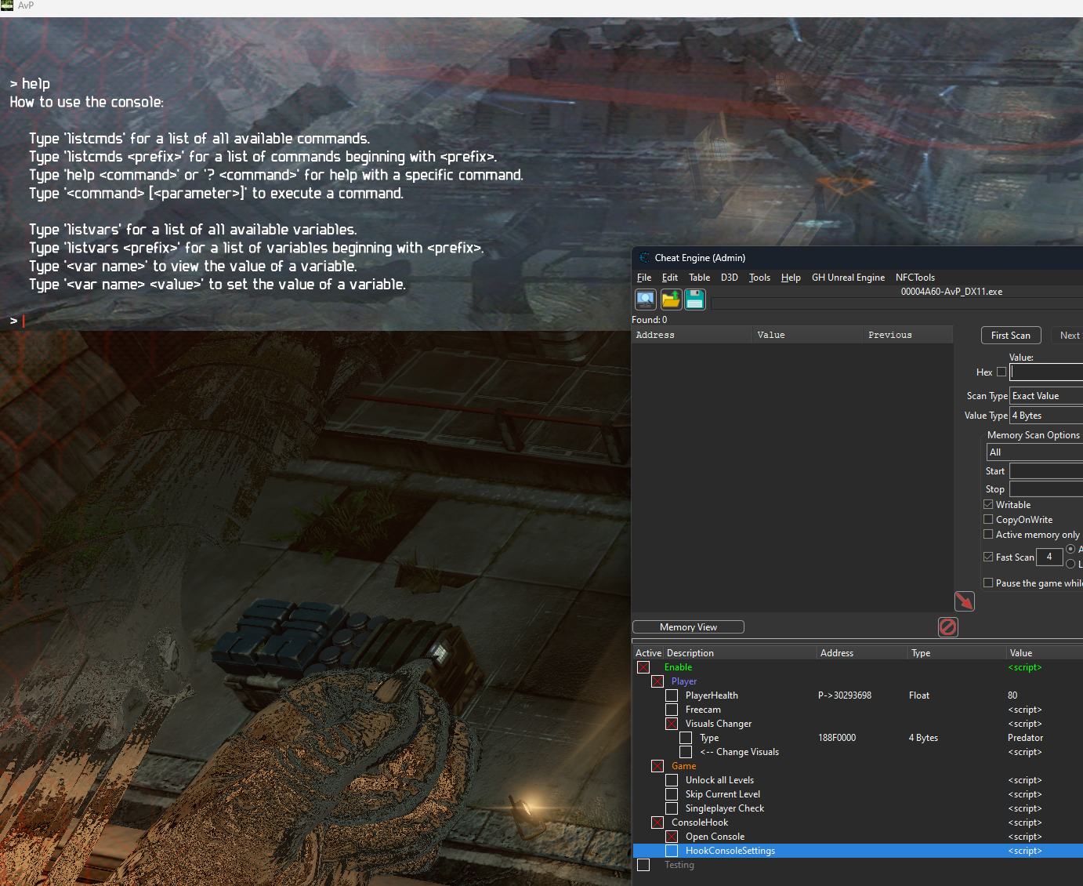Click the Fast Scan alignment field
The width and height of the screenshot is (1083, 886).
1049,557
